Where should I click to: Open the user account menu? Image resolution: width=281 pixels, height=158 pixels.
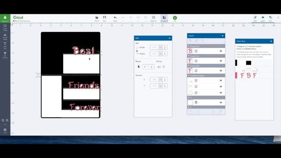(5, 18)
